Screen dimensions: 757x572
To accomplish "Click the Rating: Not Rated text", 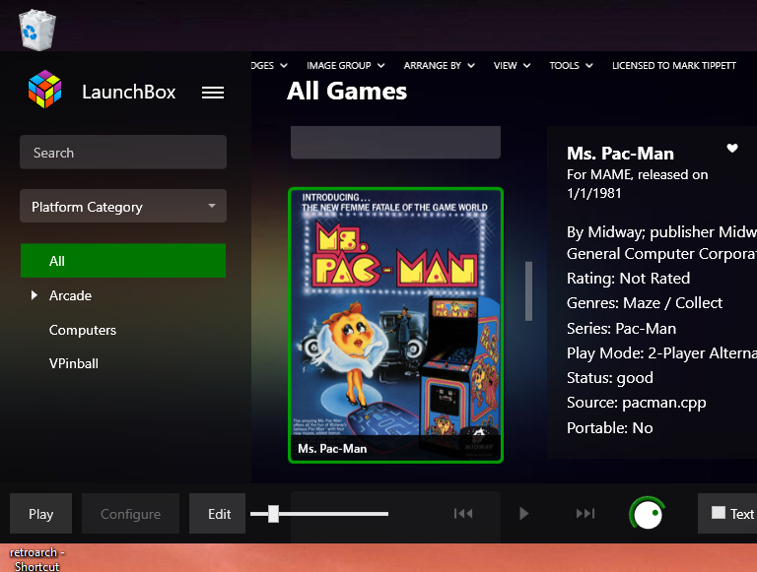I will click(628, 279).
